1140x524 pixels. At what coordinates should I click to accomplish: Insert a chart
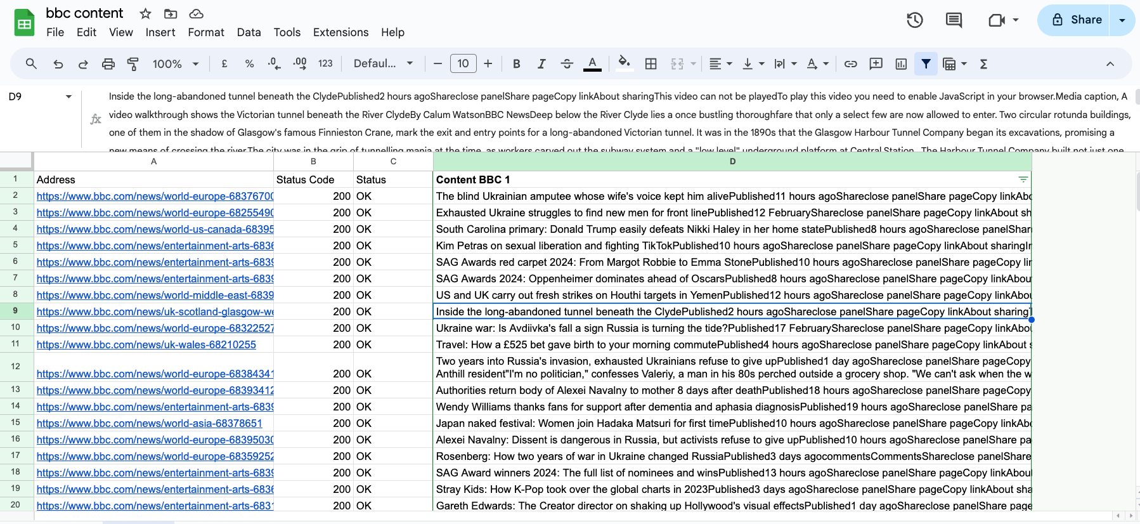(901, 63)
